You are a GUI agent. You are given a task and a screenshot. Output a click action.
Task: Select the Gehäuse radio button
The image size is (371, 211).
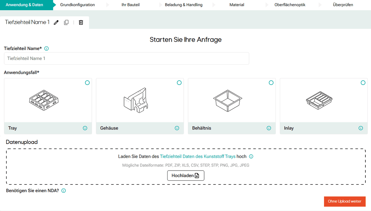coord(179,83)
